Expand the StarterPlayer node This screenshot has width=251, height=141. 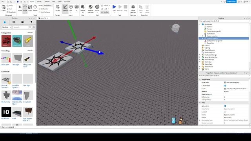(200, 67)
